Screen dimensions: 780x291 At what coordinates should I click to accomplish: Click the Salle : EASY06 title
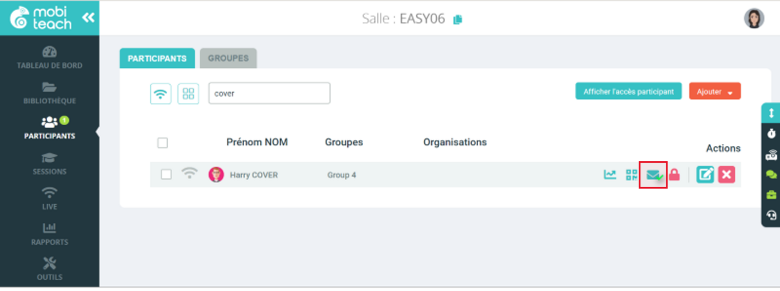tap(403, 19)
